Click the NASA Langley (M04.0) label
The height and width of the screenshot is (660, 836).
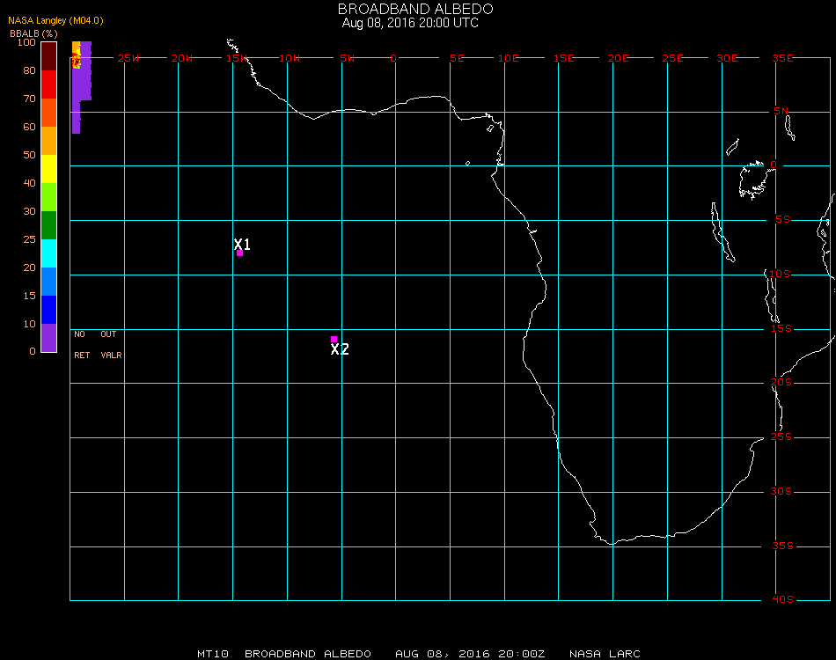(x=55, y=20)
